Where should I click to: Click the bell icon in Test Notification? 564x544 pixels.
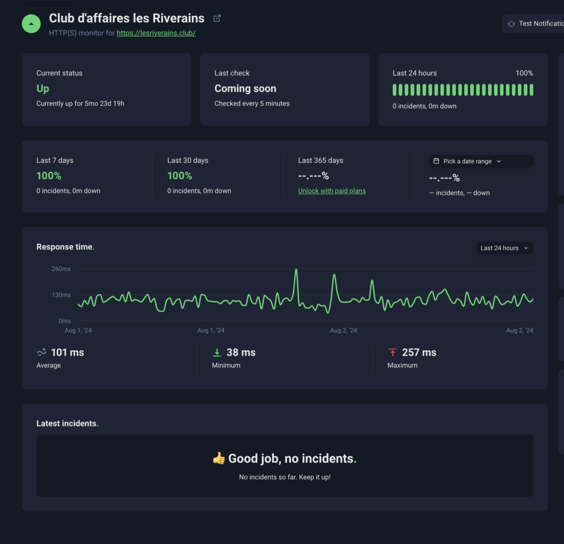pyautogui.click(x=511, y=24)
